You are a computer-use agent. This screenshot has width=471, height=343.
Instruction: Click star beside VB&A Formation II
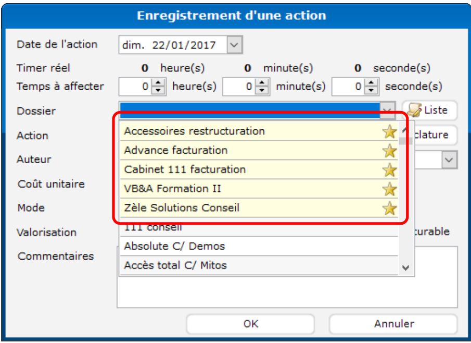click(389, 189)
